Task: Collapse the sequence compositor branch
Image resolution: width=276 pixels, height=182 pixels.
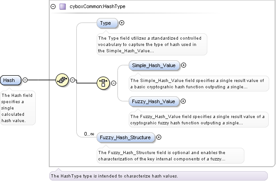Action: click(x=72, y=80)
